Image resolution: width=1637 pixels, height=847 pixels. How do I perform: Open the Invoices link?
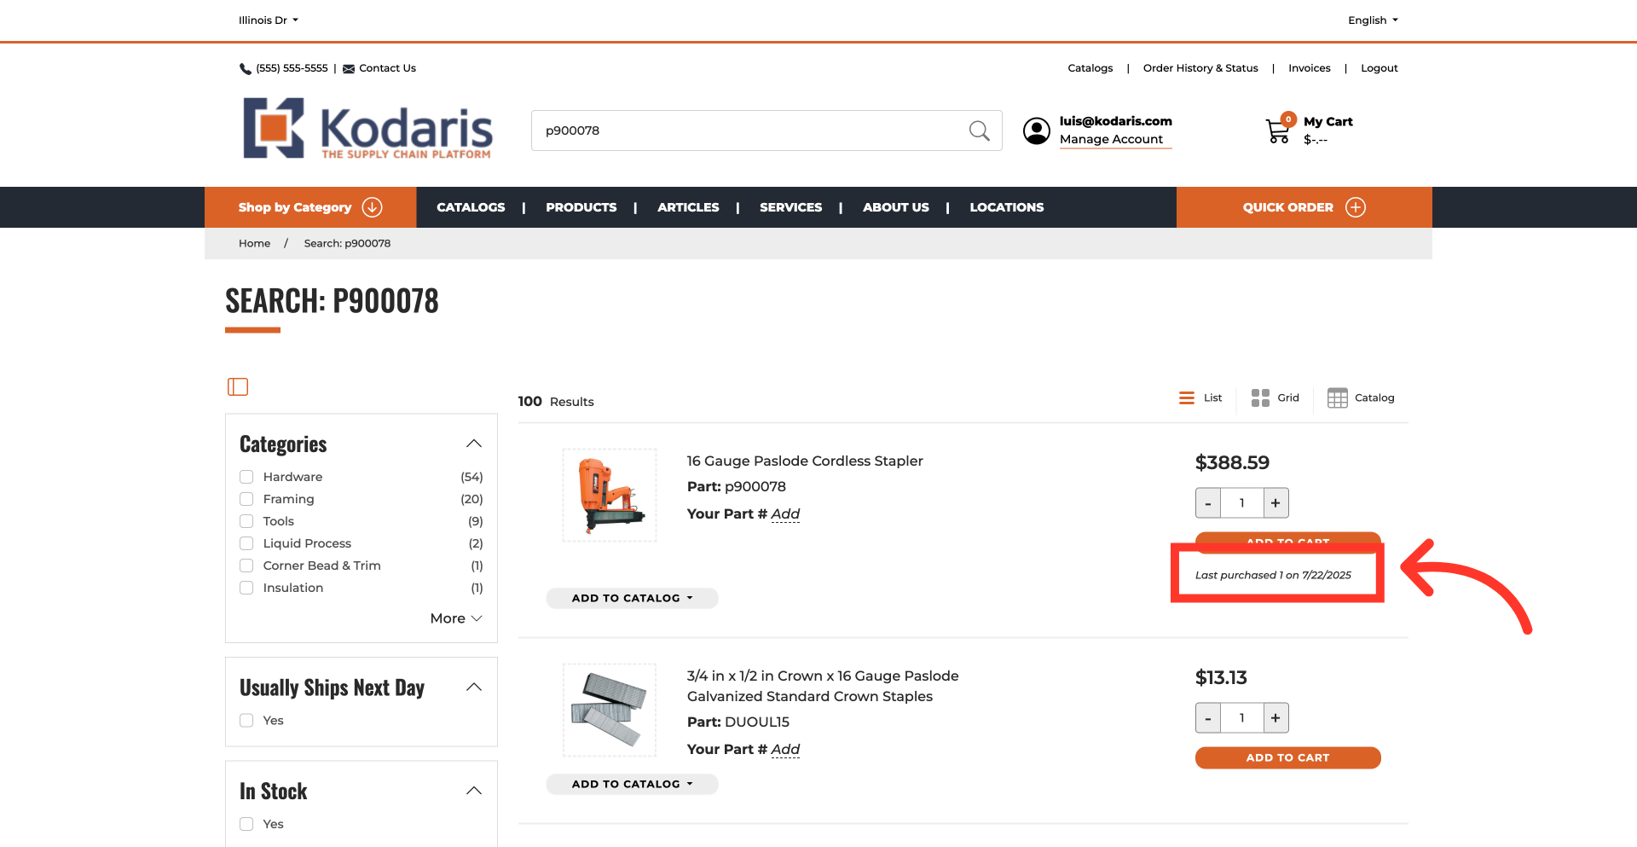pyautogui.click(x=1310, y=68)
